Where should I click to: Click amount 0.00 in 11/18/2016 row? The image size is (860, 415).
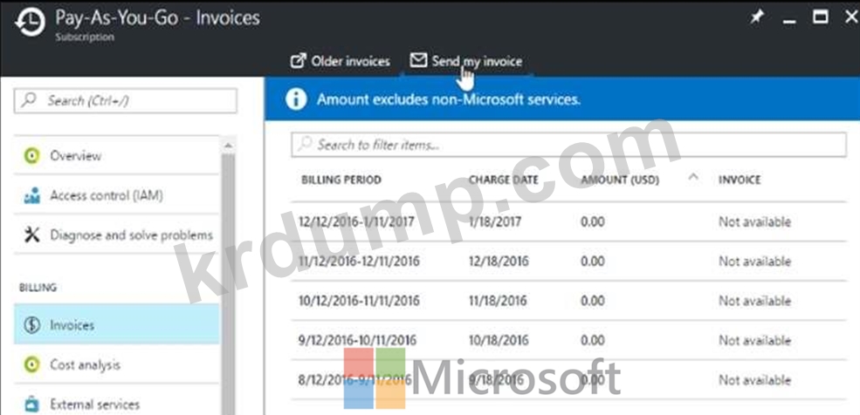point(592,301)
